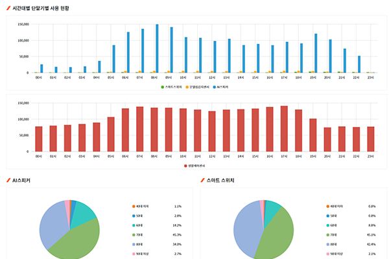
Task: Toggle 40대 이하 legend in 스마트 스위치 pie
Action: (335, 206)
